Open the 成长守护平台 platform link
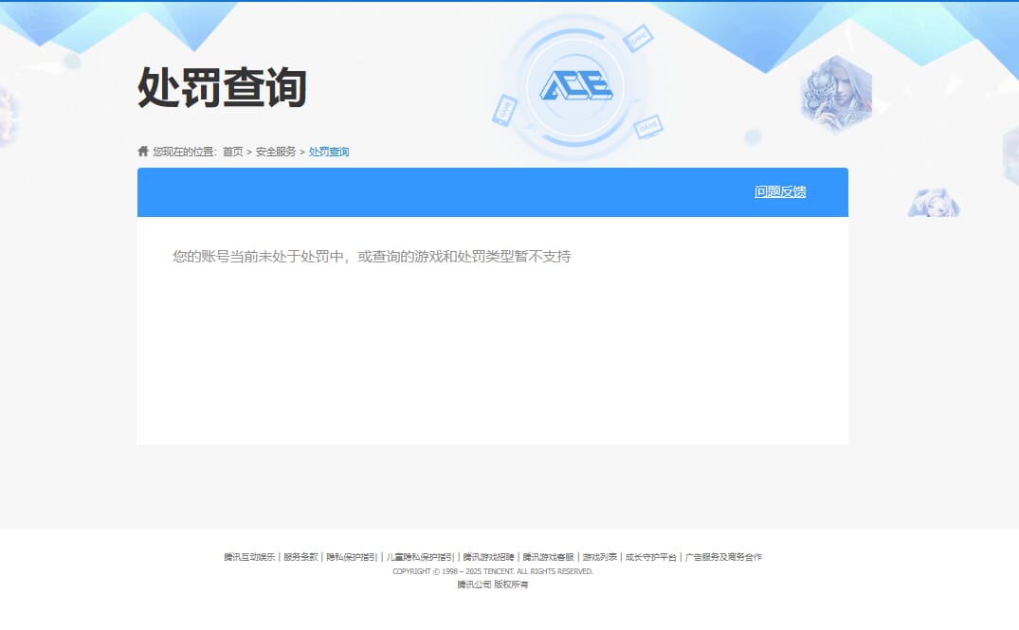This screenshot has height=630, width=1019. click(x=650, y=557)
